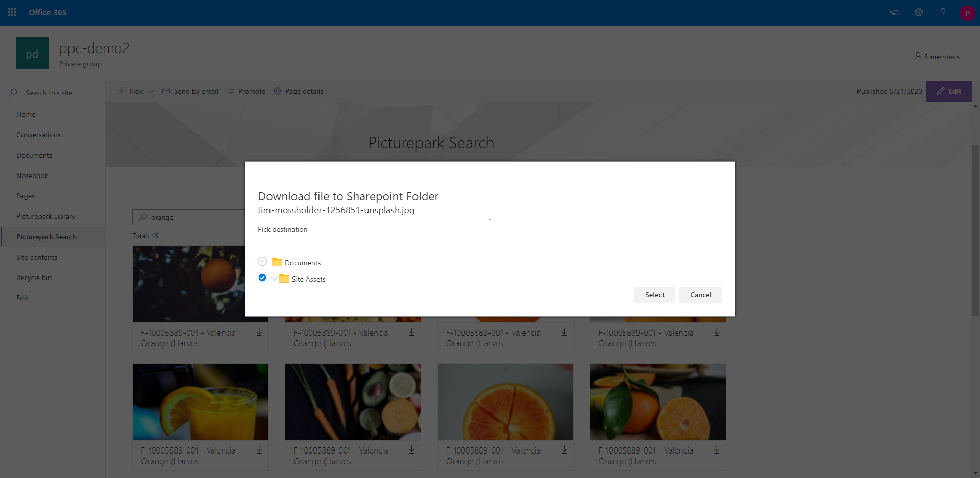Open the notifications megaphone icon

tap(894, 12)
